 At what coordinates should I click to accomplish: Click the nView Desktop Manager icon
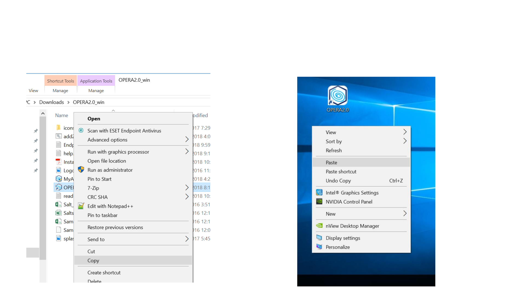(x=319, y=226)
